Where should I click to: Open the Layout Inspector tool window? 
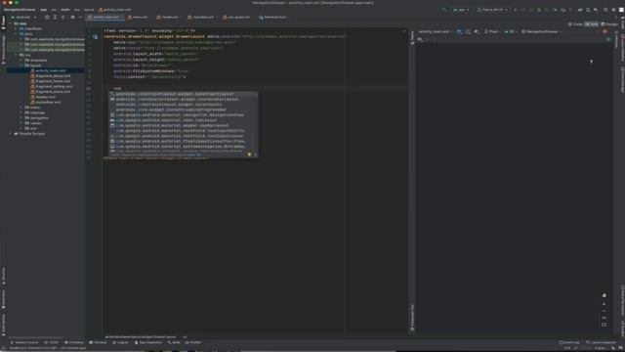(x=602, y=342)
